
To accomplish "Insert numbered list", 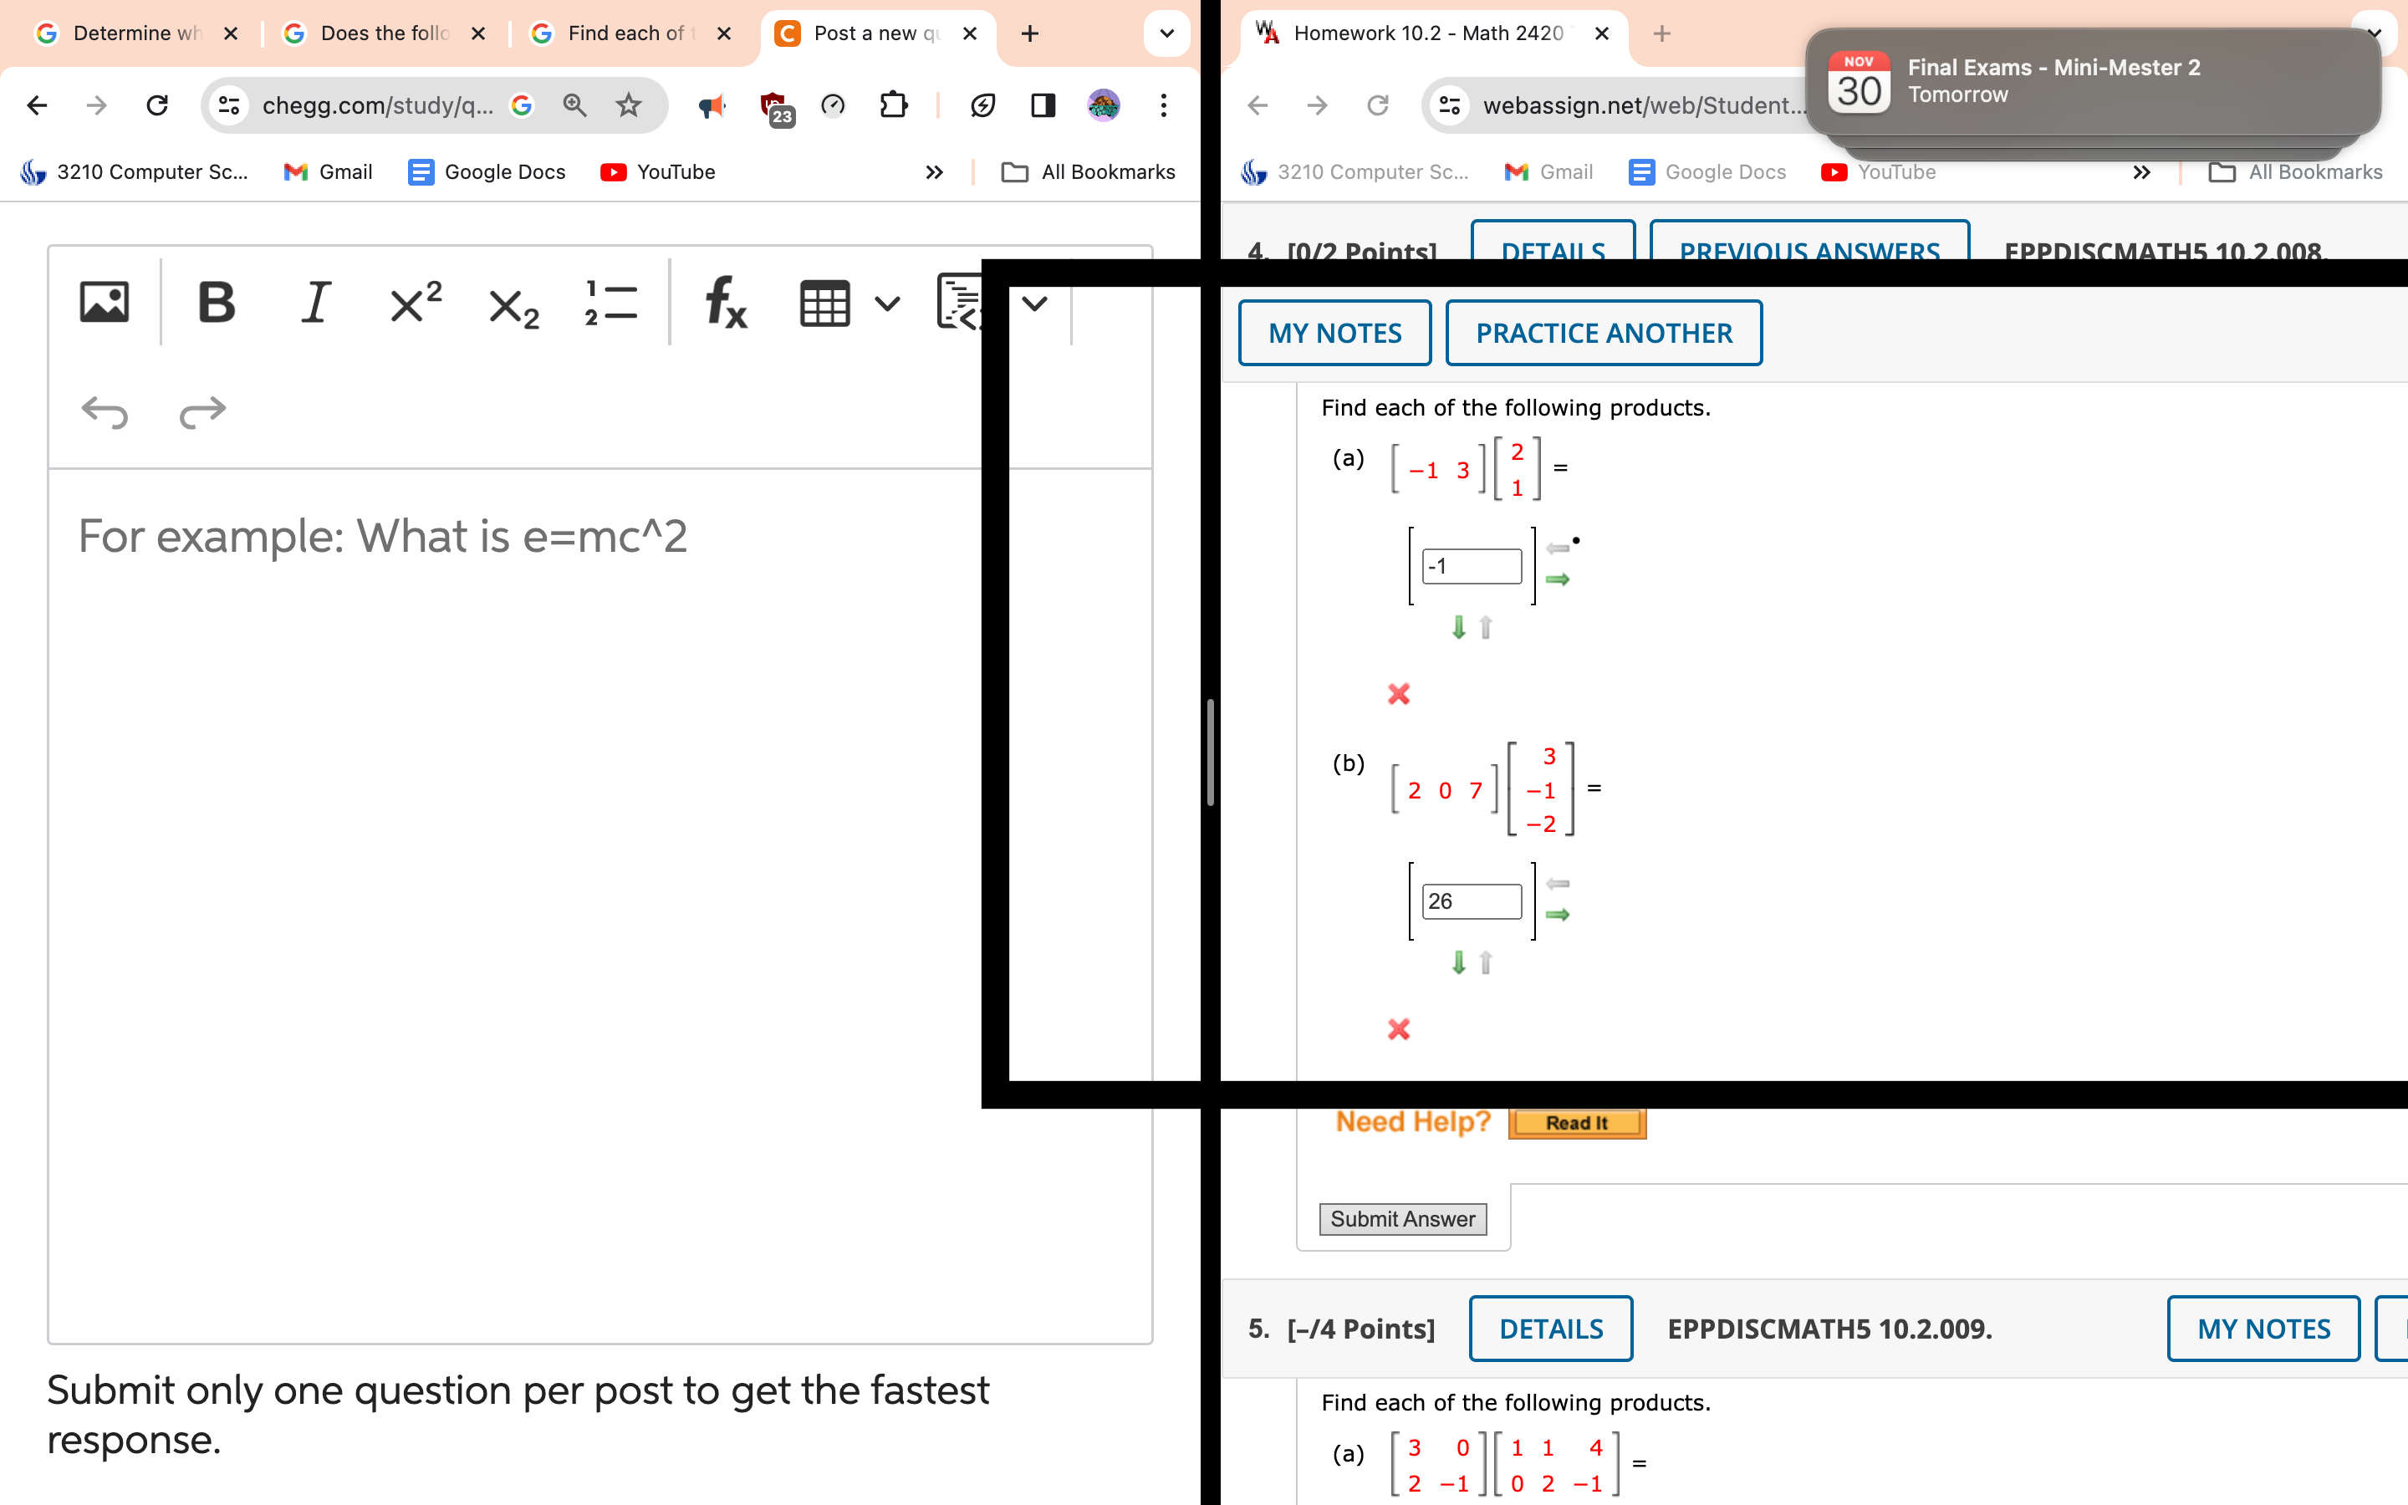I will [611, 303].
